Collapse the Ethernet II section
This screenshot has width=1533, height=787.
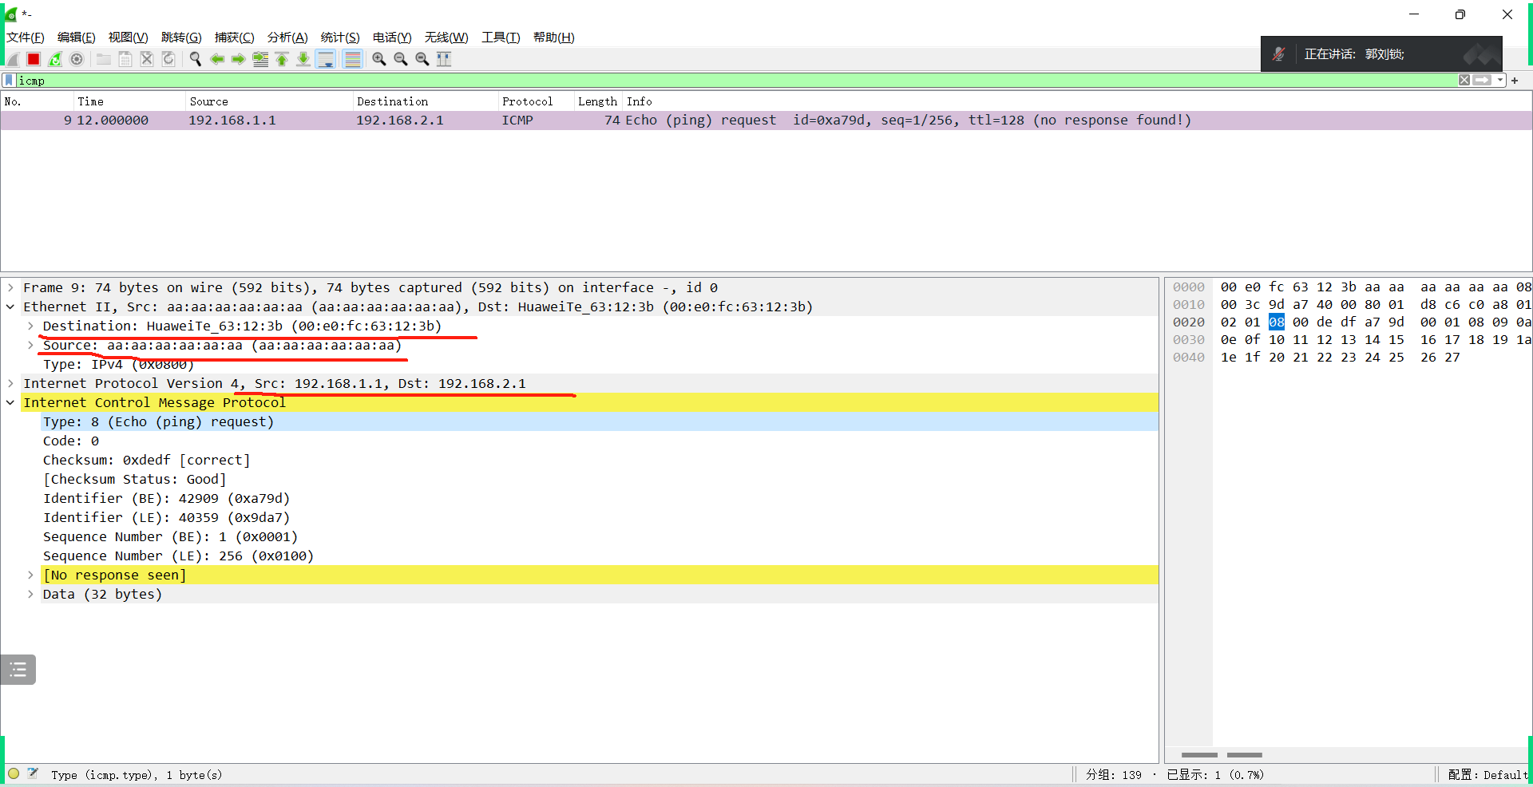(x=10, y=306)
